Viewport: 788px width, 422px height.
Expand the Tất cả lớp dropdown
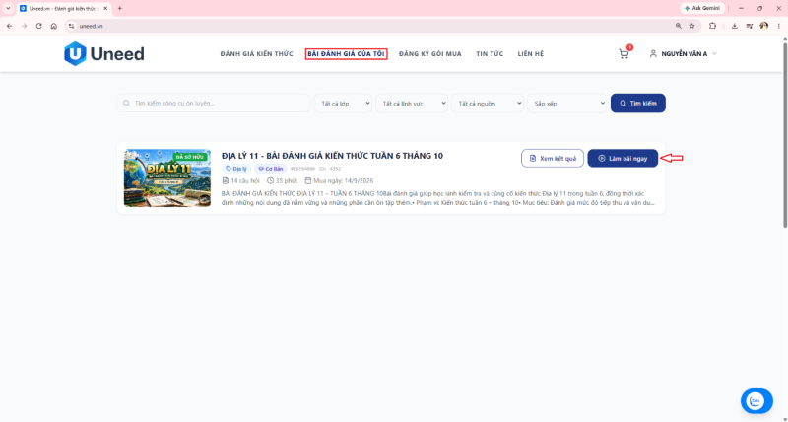click(x=343, y=104)
